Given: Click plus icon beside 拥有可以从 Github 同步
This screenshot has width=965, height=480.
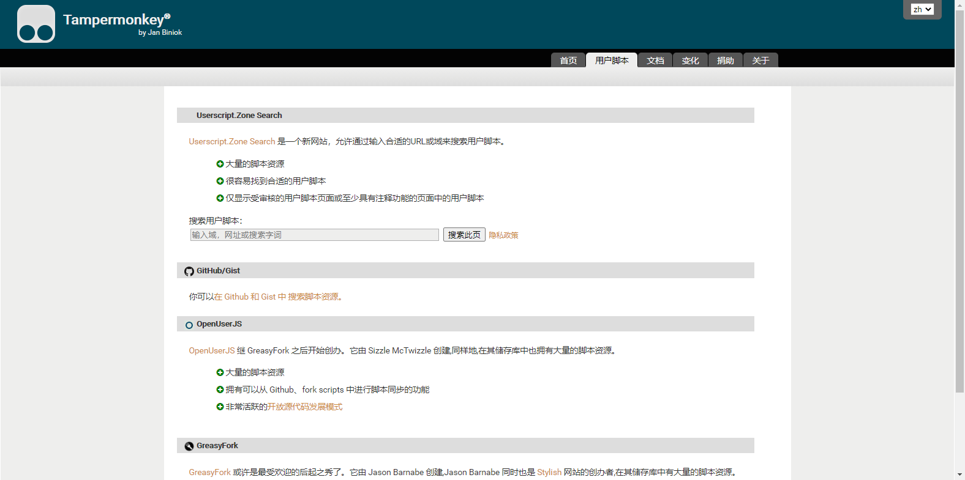Looking at the screenshot, I should coord(220,390).
